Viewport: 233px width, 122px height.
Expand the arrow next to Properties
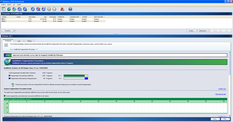15,31
